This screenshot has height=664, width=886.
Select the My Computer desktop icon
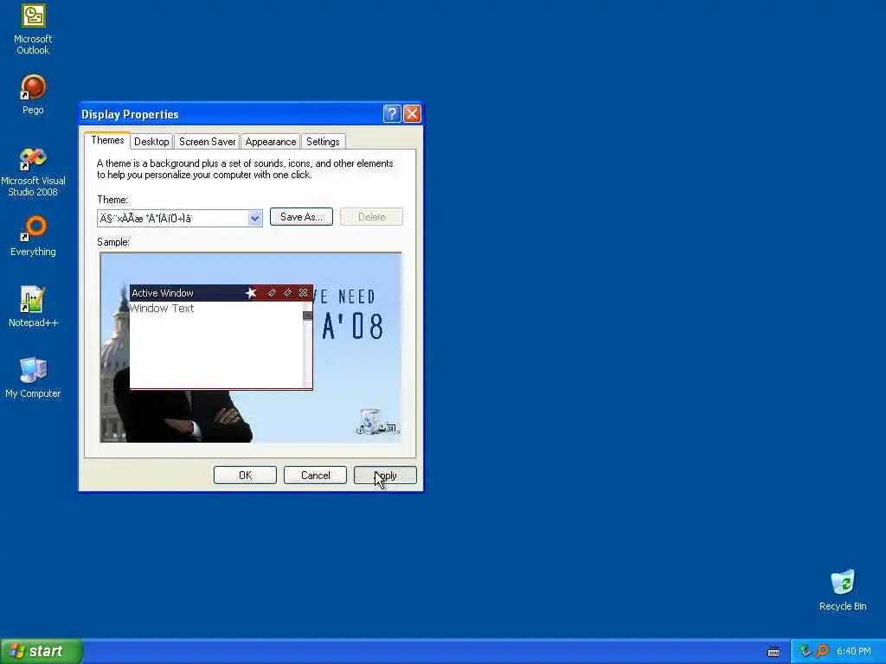[33, 378]
